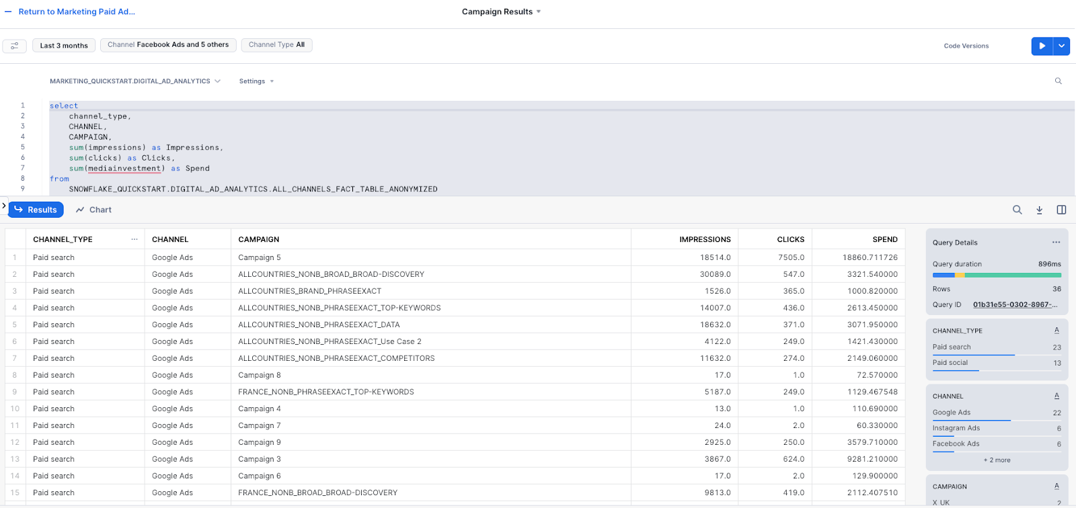Open Channel Facebook Ads filter
This screenshot has height=508, width=1076.
[x=168, y=45]
